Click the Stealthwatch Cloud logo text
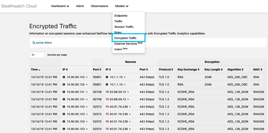 coord(19,6)
